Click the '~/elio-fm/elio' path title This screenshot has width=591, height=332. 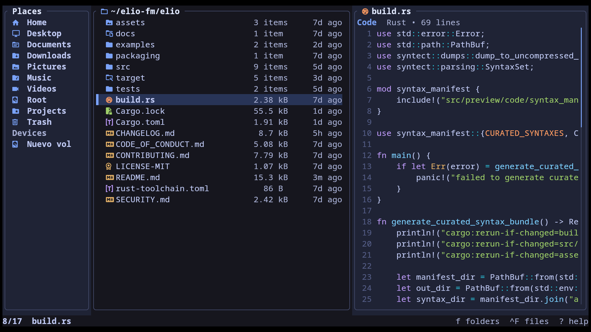tap(145, 12)
